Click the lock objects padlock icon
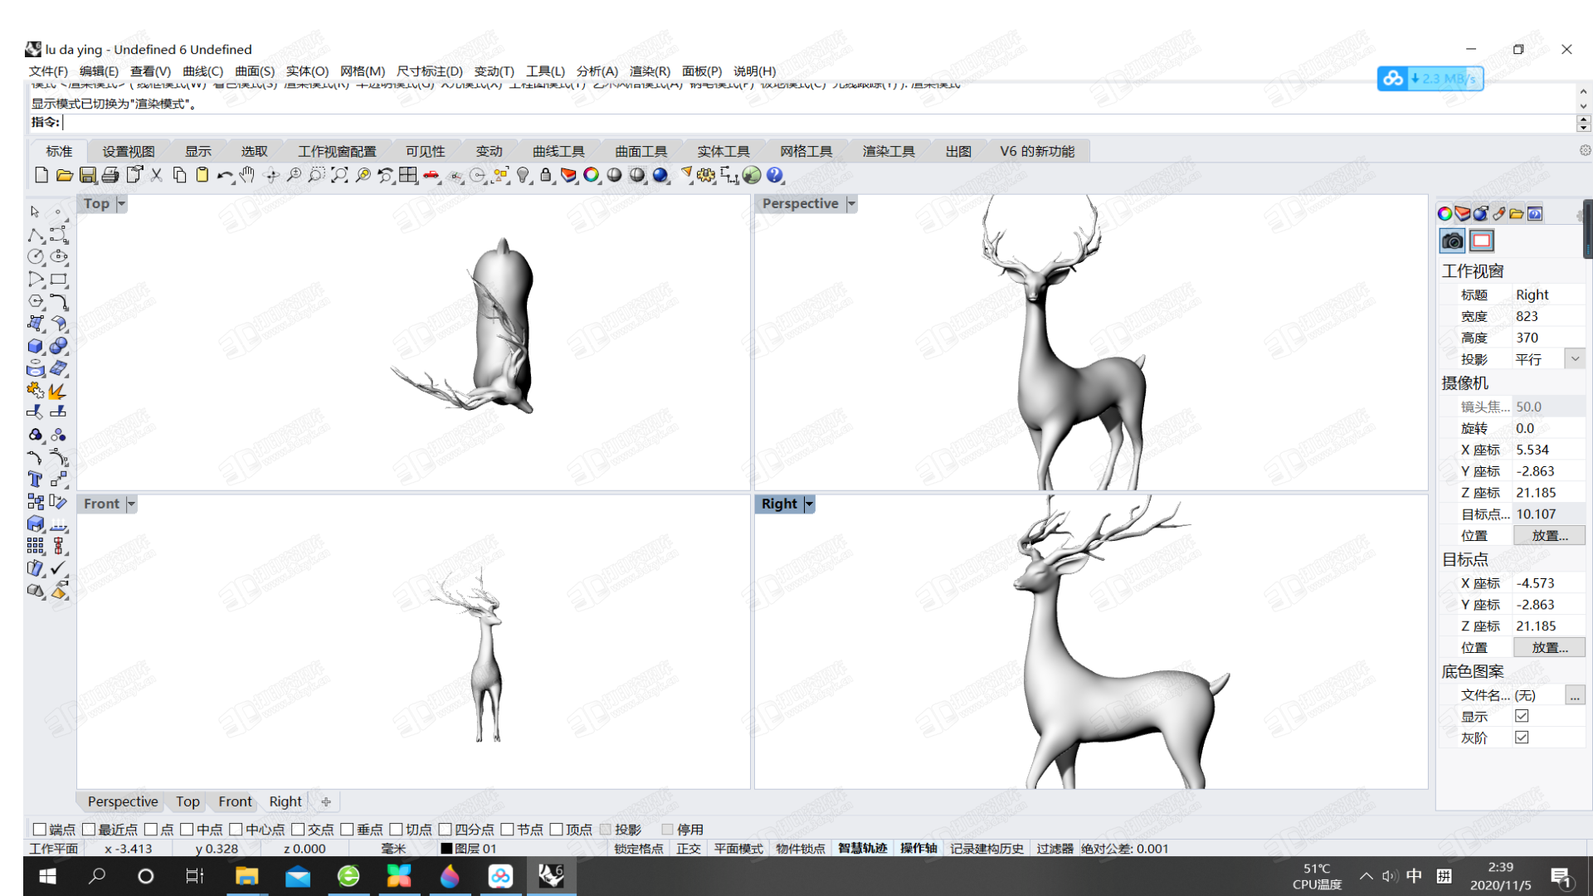Viewport: 1593px width, 896px height. click(x=545, y=175)
